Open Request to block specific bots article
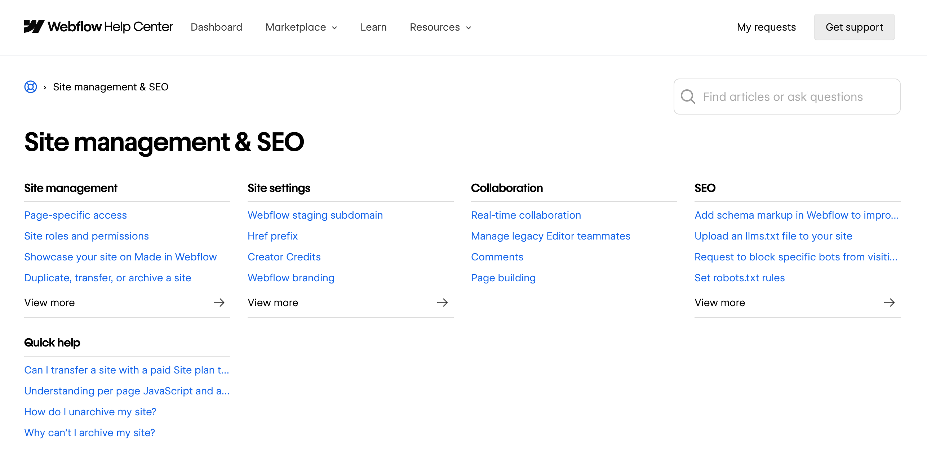Screen dimensions: 927x456 click(x=796, y=257)
